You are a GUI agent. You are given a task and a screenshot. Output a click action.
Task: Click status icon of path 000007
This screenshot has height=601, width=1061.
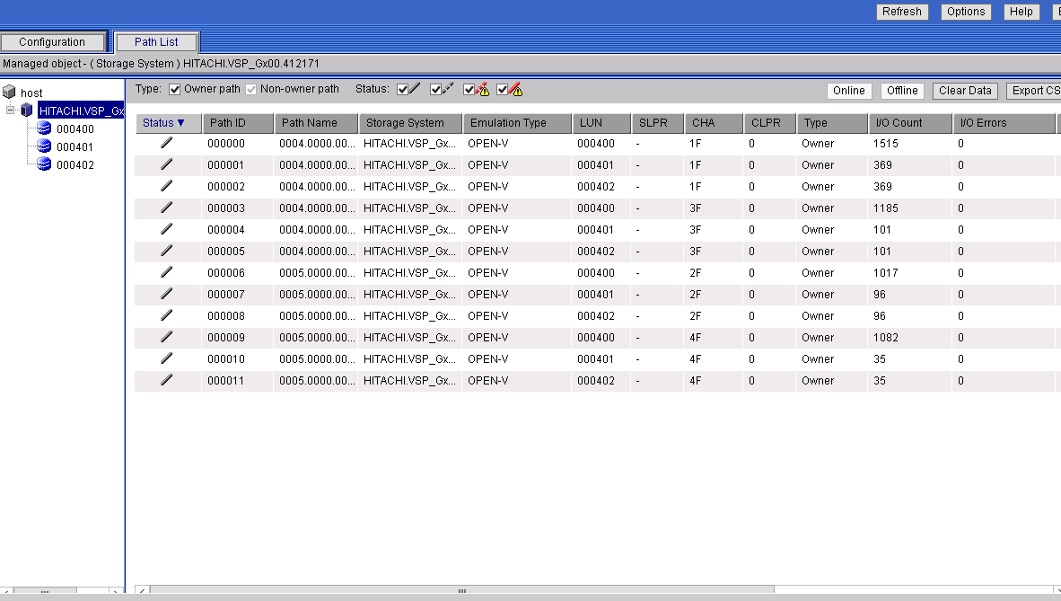[166, 294]
